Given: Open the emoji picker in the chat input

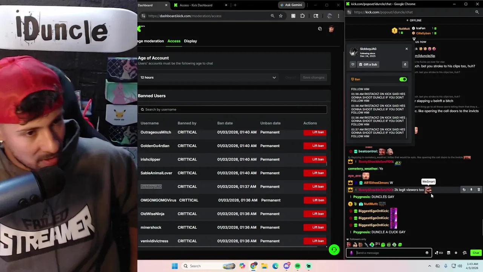Looking at the screenshot, I should 427,253.
